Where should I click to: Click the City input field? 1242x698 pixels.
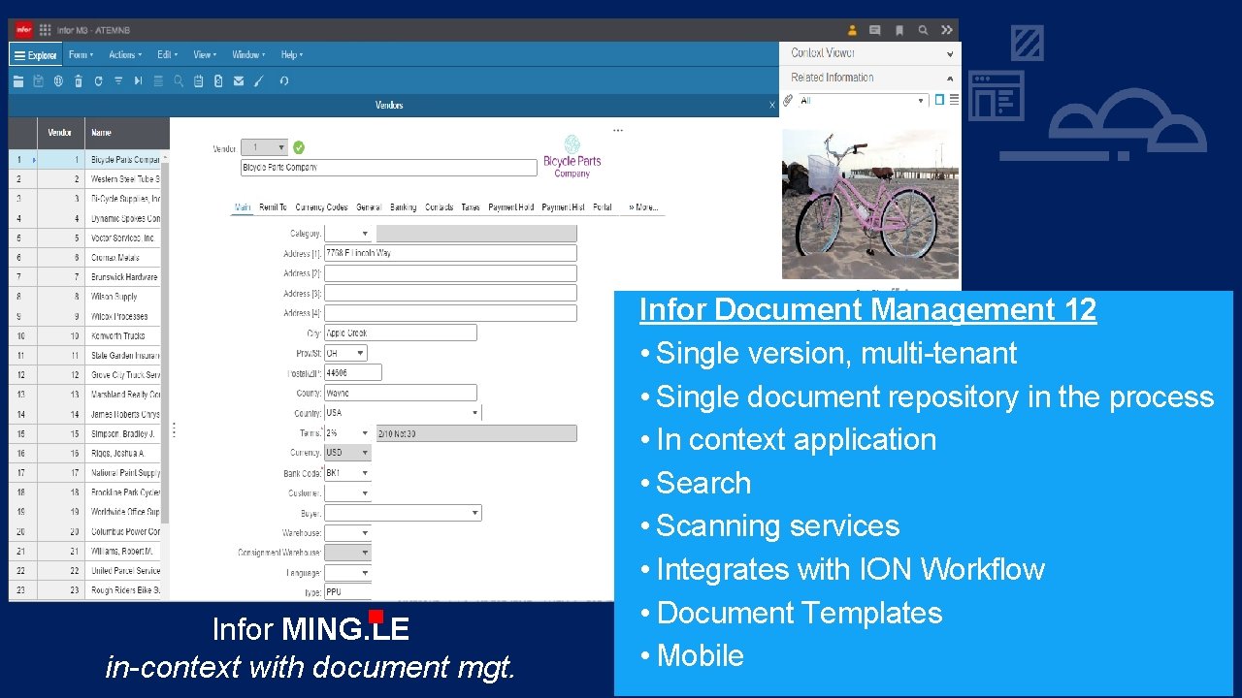[401, 333]
